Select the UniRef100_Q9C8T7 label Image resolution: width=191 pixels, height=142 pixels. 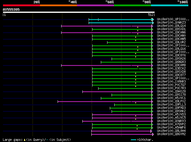tap(171, 75)
